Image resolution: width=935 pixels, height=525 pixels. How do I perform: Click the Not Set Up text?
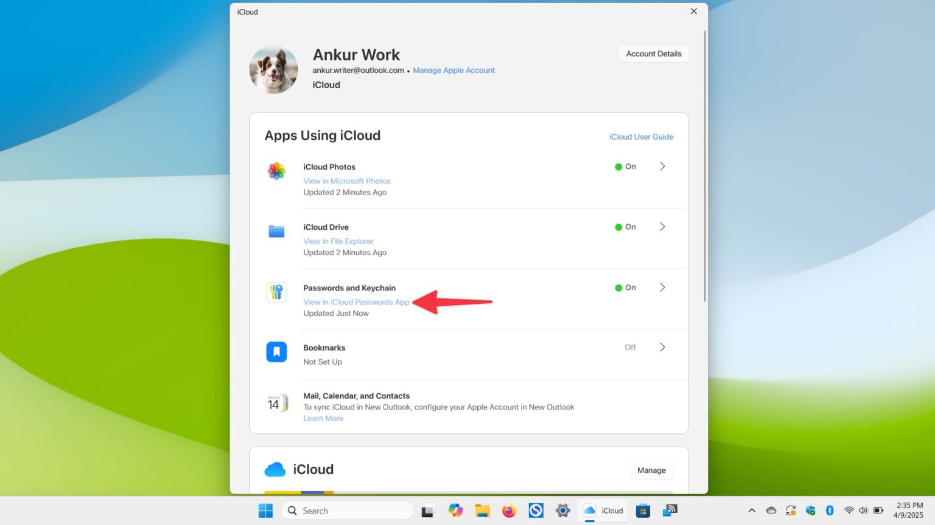[x=323, y=362]
